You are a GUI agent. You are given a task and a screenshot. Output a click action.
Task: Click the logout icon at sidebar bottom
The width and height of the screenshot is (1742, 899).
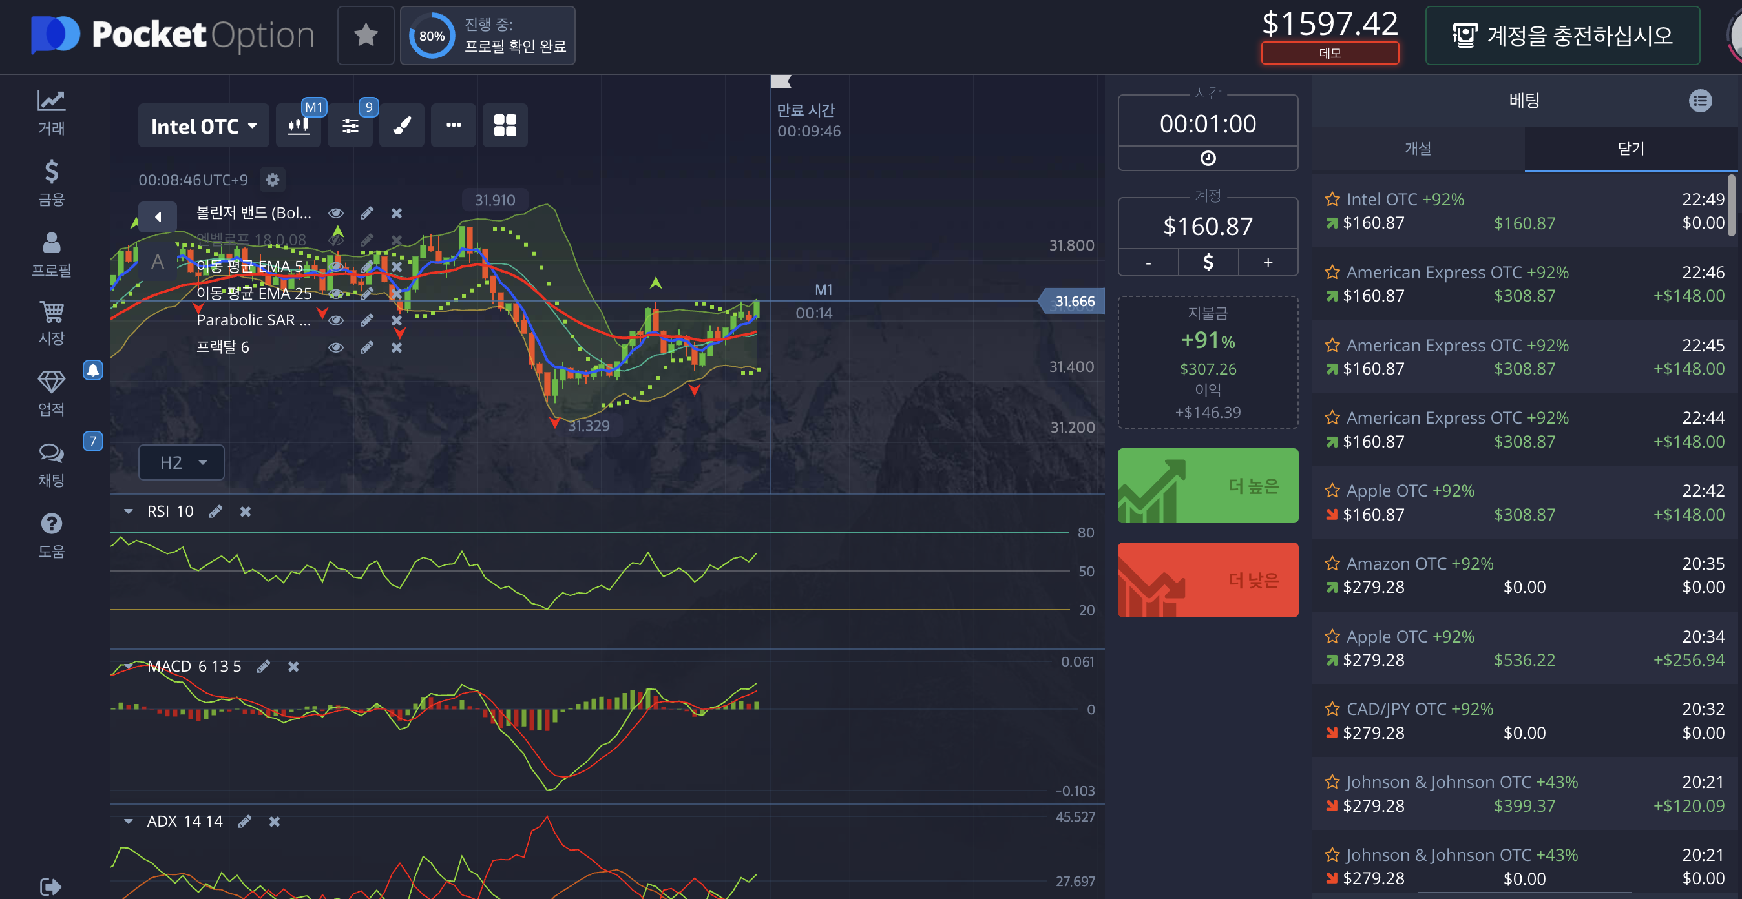50,886
